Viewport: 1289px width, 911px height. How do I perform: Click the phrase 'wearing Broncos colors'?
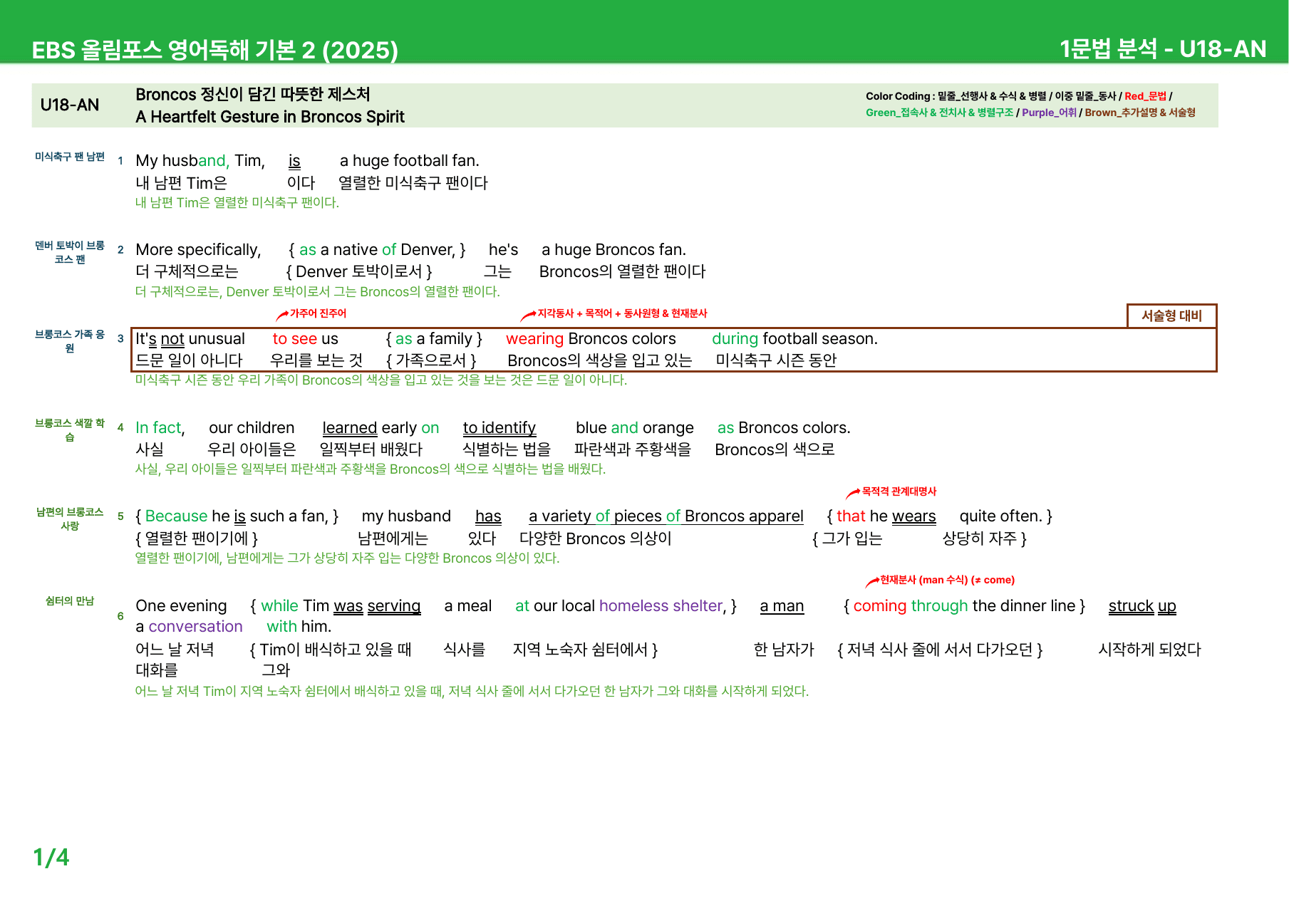tap(591, 339)
